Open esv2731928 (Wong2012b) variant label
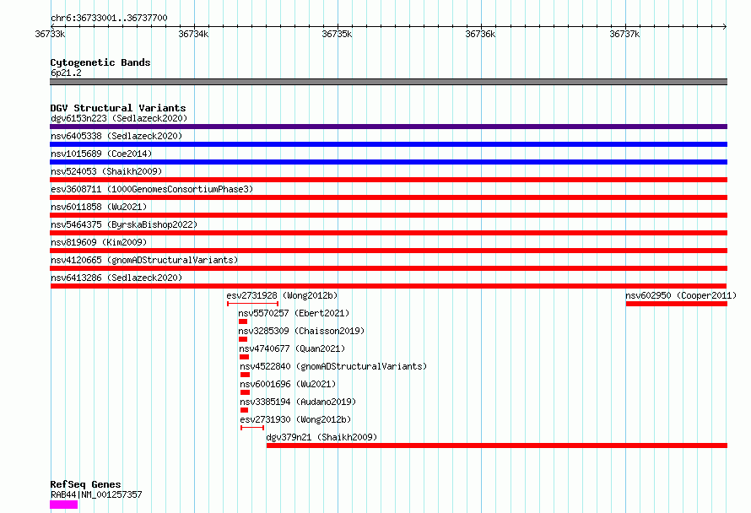The height and width of the screenshot is (513, 751). (x=282, y=295)
